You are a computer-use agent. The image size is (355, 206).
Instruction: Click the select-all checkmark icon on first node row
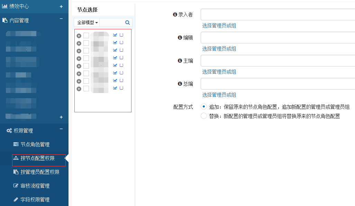[115, 35]
